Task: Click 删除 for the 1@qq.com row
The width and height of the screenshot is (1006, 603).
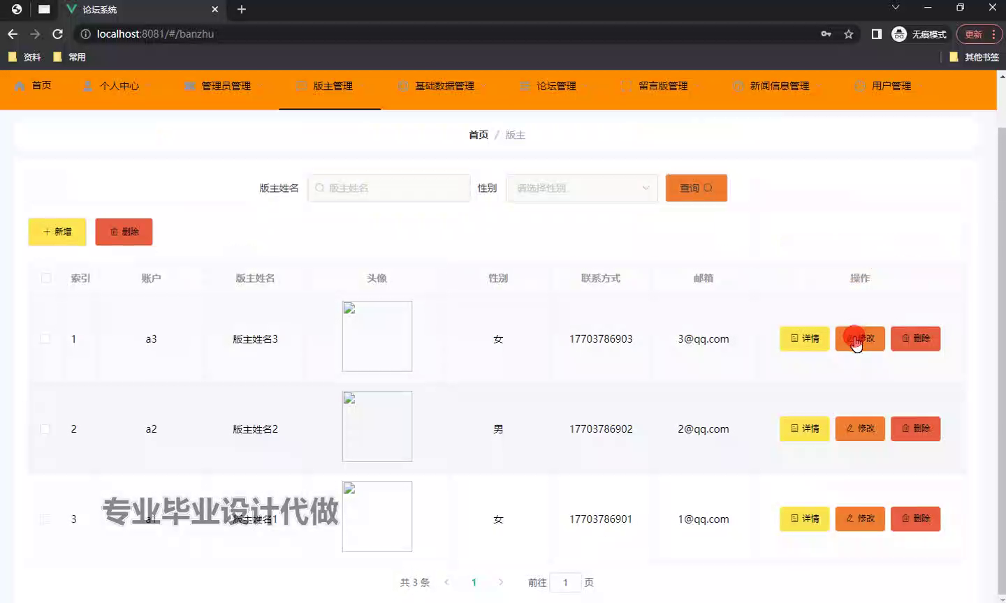Action: [916, 519]
